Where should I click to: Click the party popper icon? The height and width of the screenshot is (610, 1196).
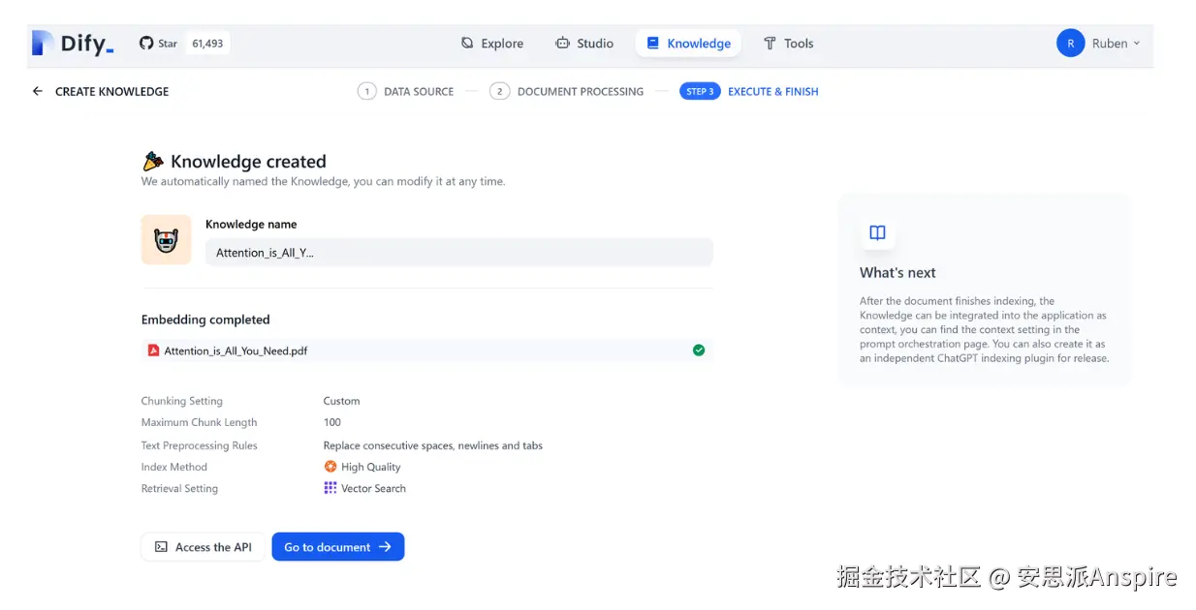pos(152,161)
